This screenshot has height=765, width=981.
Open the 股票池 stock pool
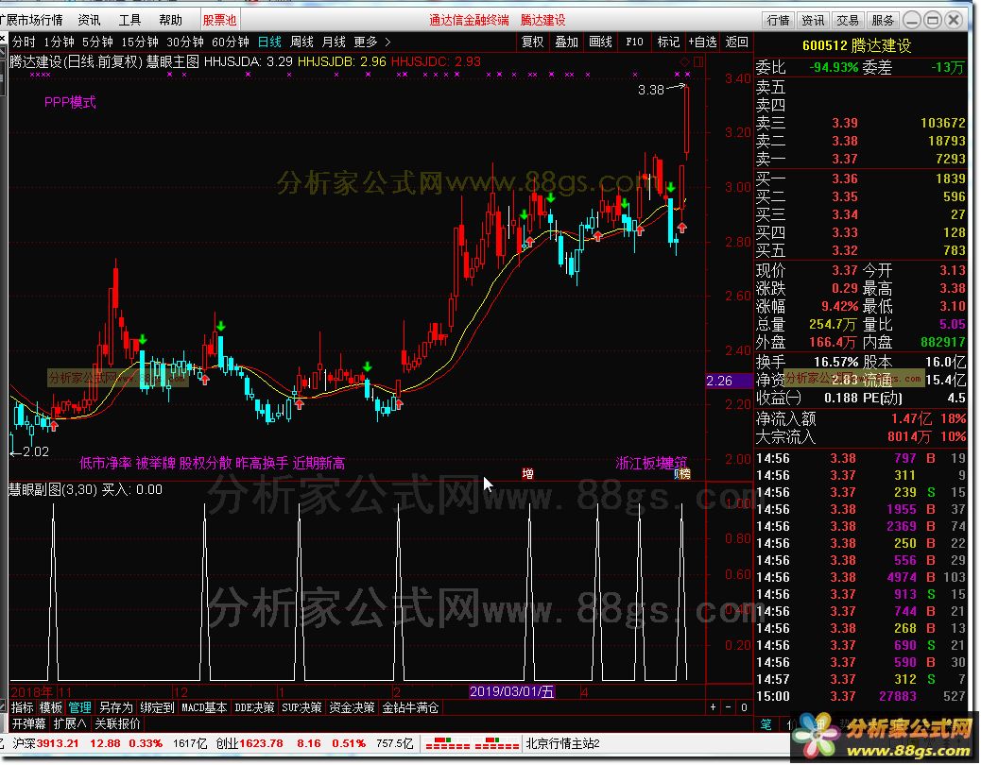pos(219,20)
